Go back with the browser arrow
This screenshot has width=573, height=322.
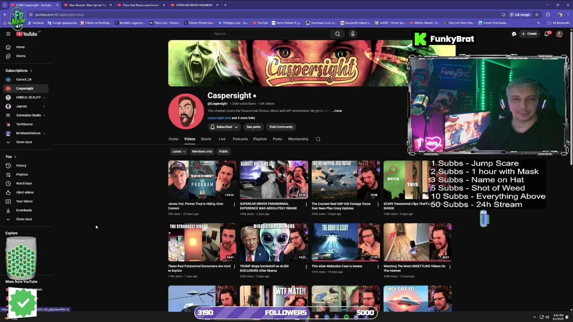(5, 14)
